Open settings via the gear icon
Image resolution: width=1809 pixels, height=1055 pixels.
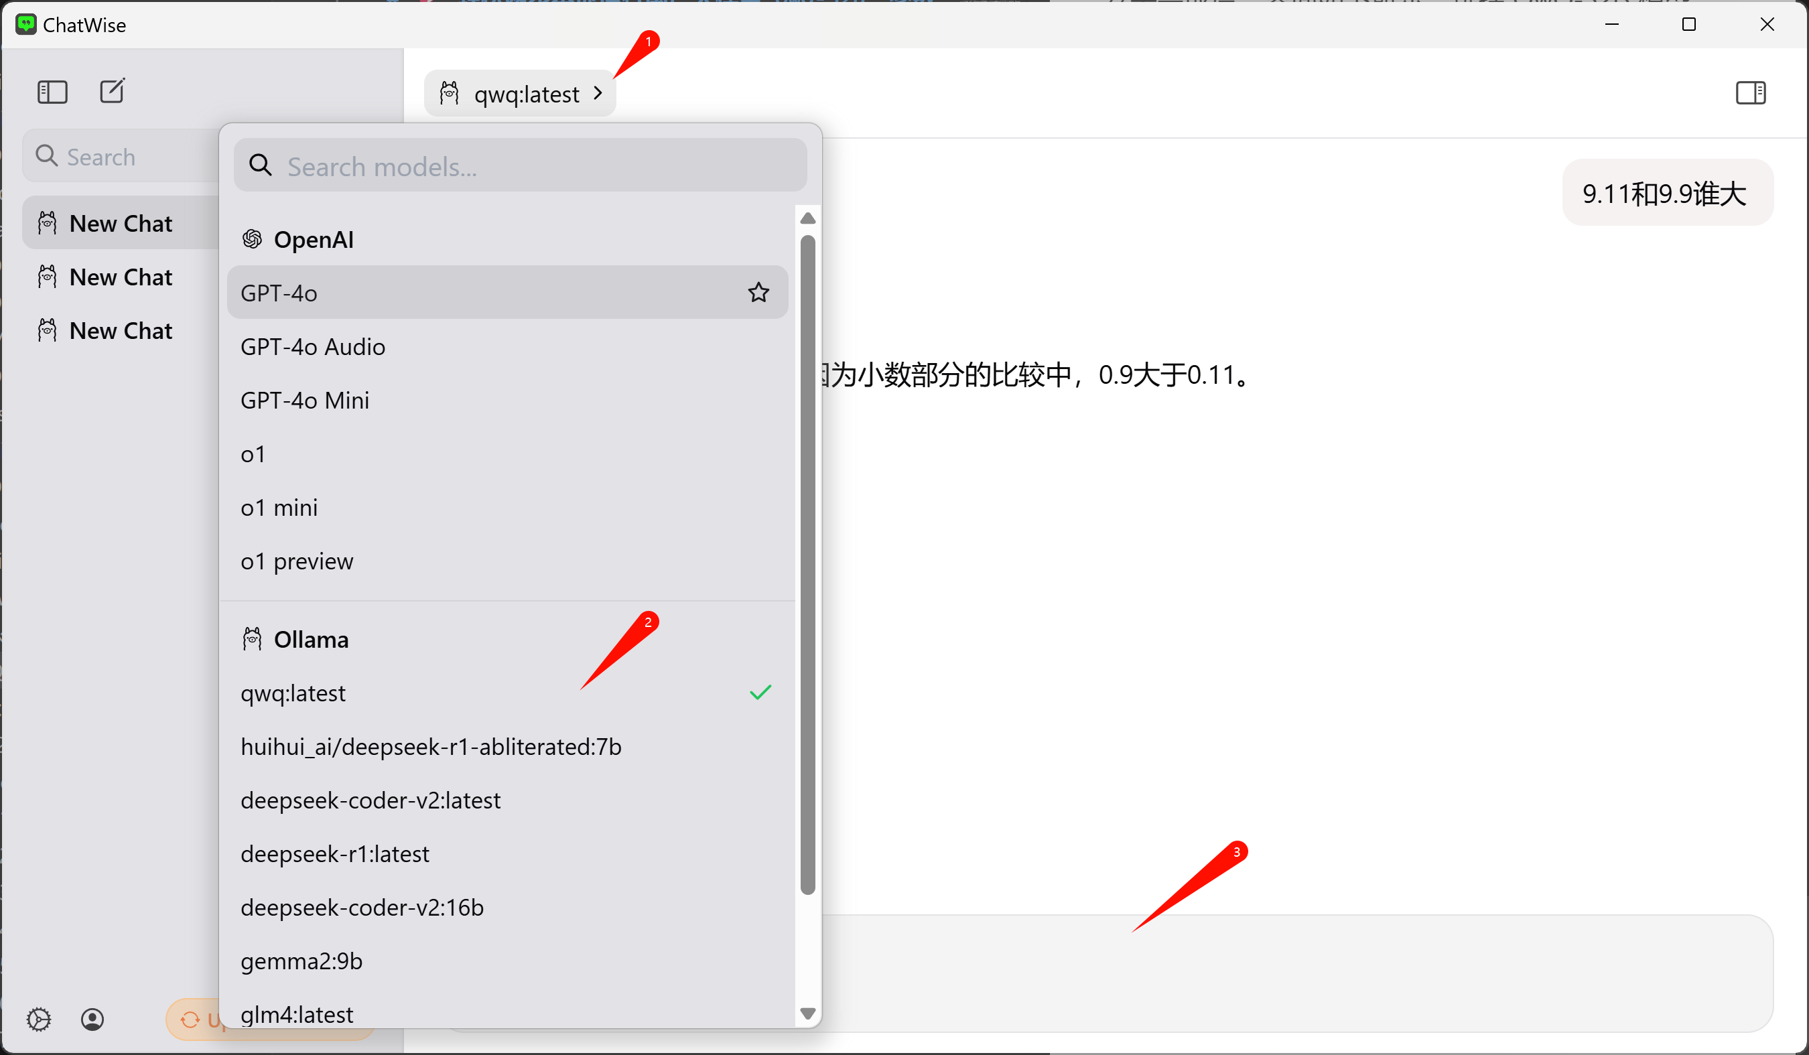point(39,1019)
